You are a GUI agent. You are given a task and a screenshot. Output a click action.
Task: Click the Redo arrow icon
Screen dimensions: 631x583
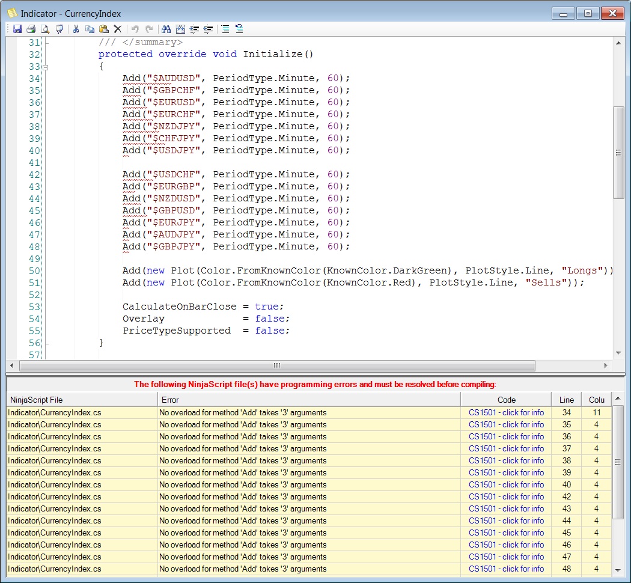[x=149, y=29]
